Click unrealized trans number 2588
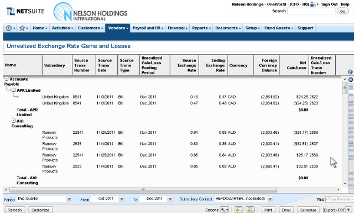354x213 pixels. coord(314,132)
